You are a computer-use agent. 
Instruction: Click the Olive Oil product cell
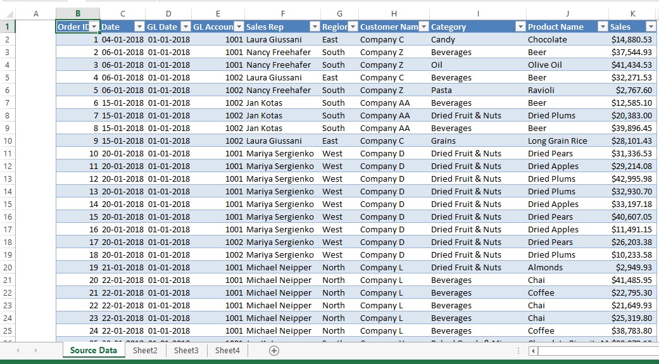point(567,65)
